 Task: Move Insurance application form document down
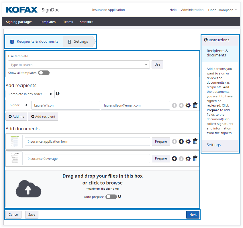coord(181,141)
